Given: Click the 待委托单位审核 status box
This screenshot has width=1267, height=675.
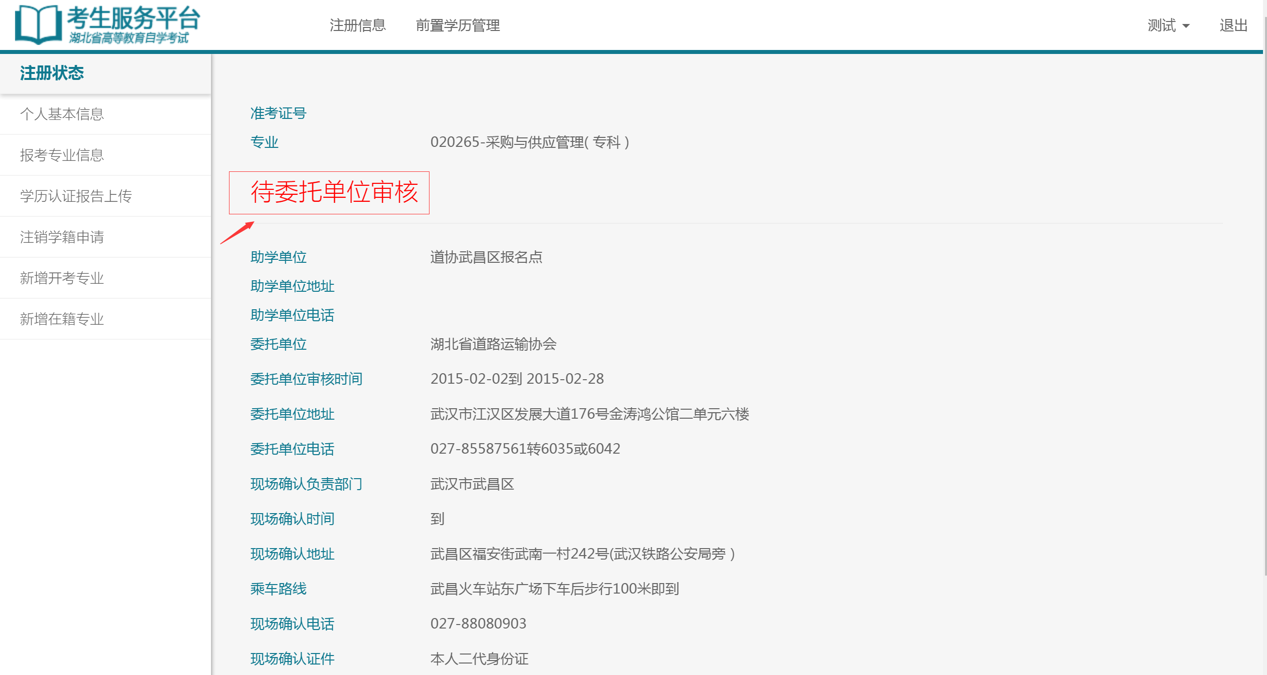Looking at the screenshot, I should [329, 193].
